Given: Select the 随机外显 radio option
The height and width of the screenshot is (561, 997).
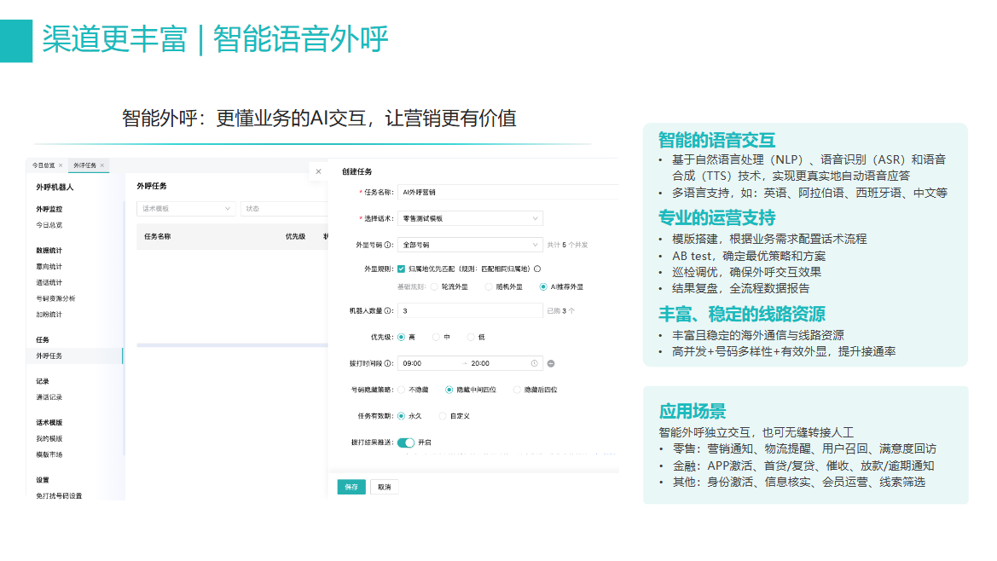Looking at the screenshot, I should coord(489,286).
